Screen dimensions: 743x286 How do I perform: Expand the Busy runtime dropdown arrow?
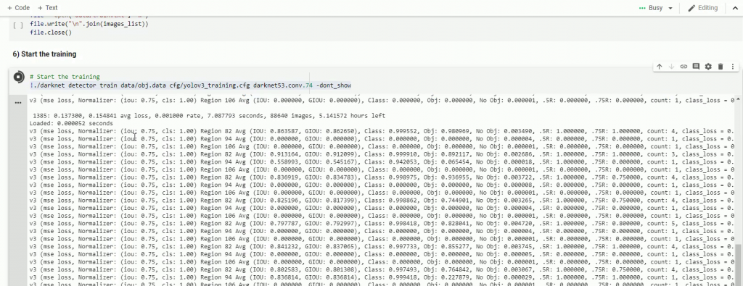(x=670, y=8)
